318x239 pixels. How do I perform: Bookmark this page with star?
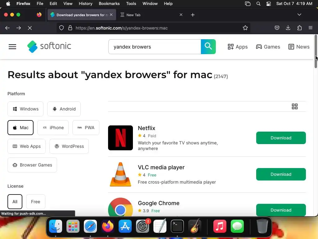point(245,28)
